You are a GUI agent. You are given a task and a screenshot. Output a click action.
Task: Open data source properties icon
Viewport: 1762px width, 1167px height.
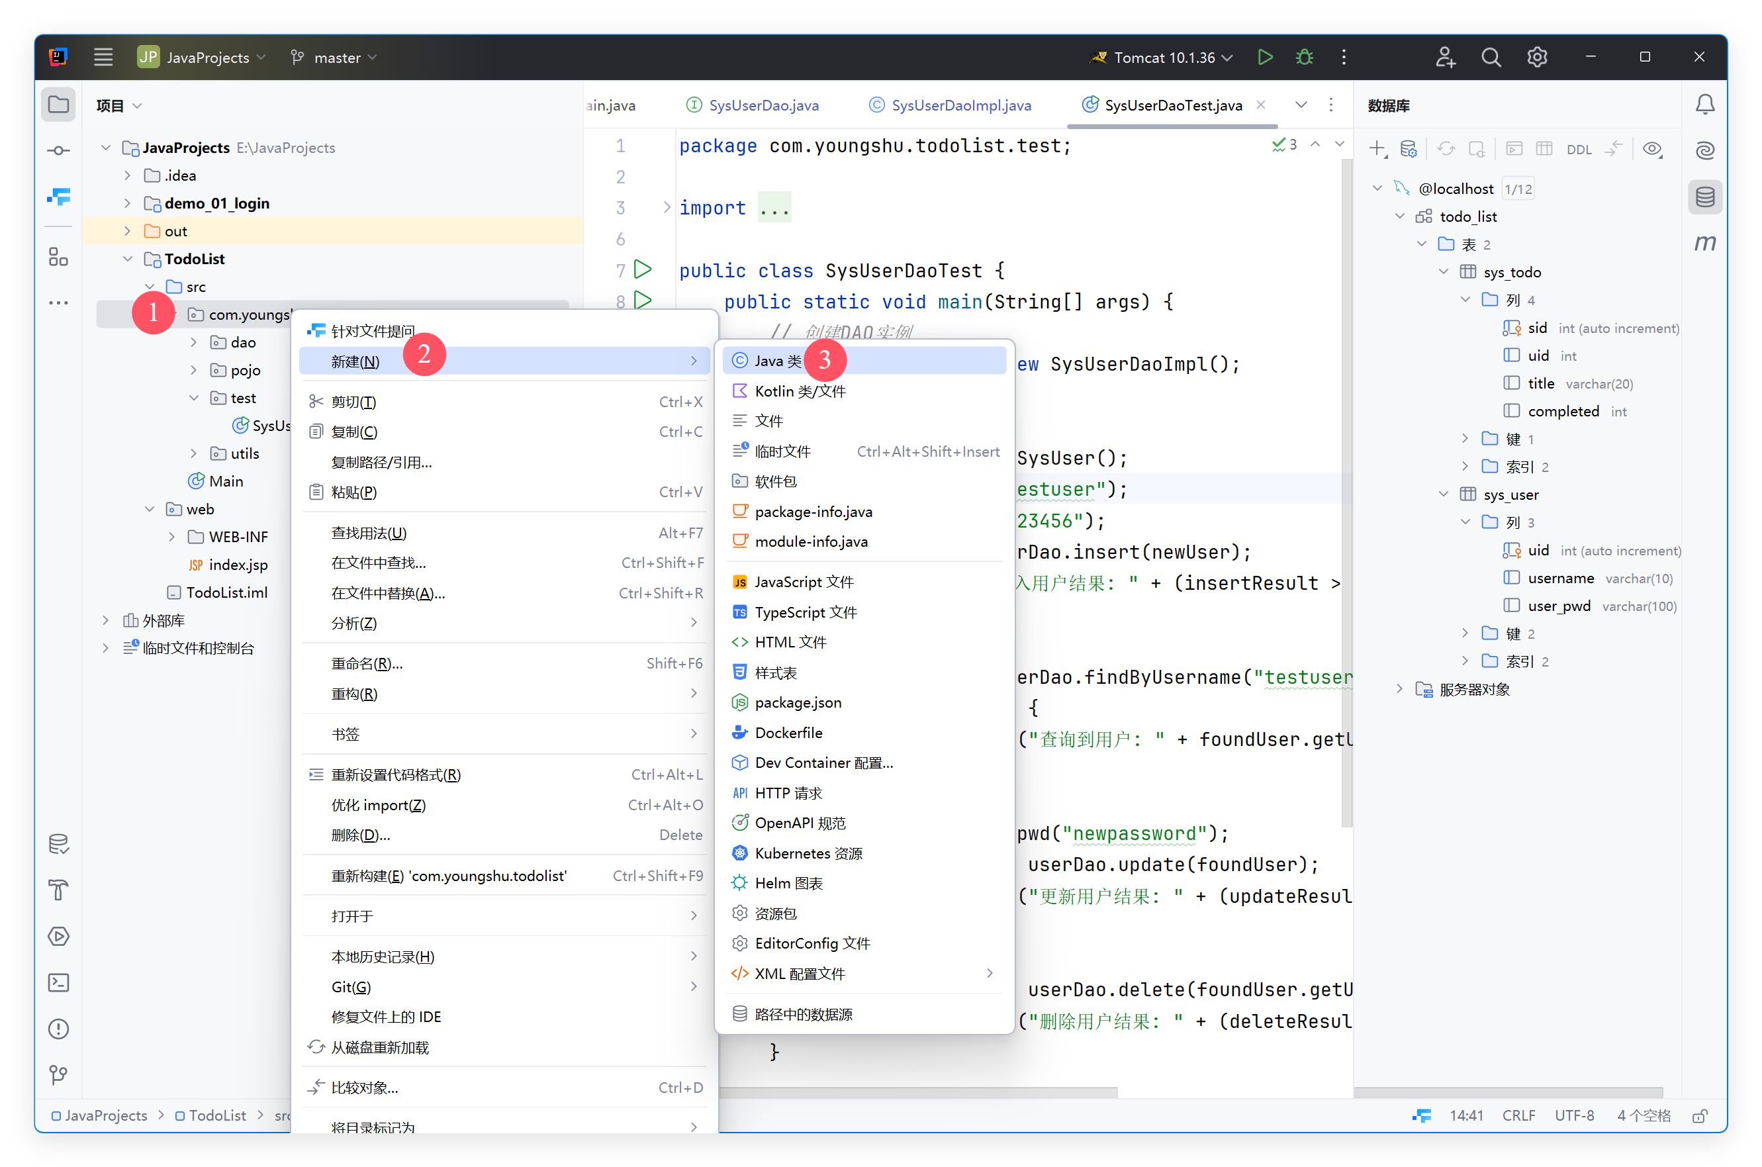1408,149
